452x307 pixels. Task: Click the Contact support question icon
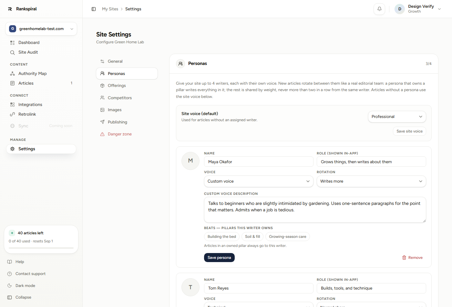click(x=10, y=274)
